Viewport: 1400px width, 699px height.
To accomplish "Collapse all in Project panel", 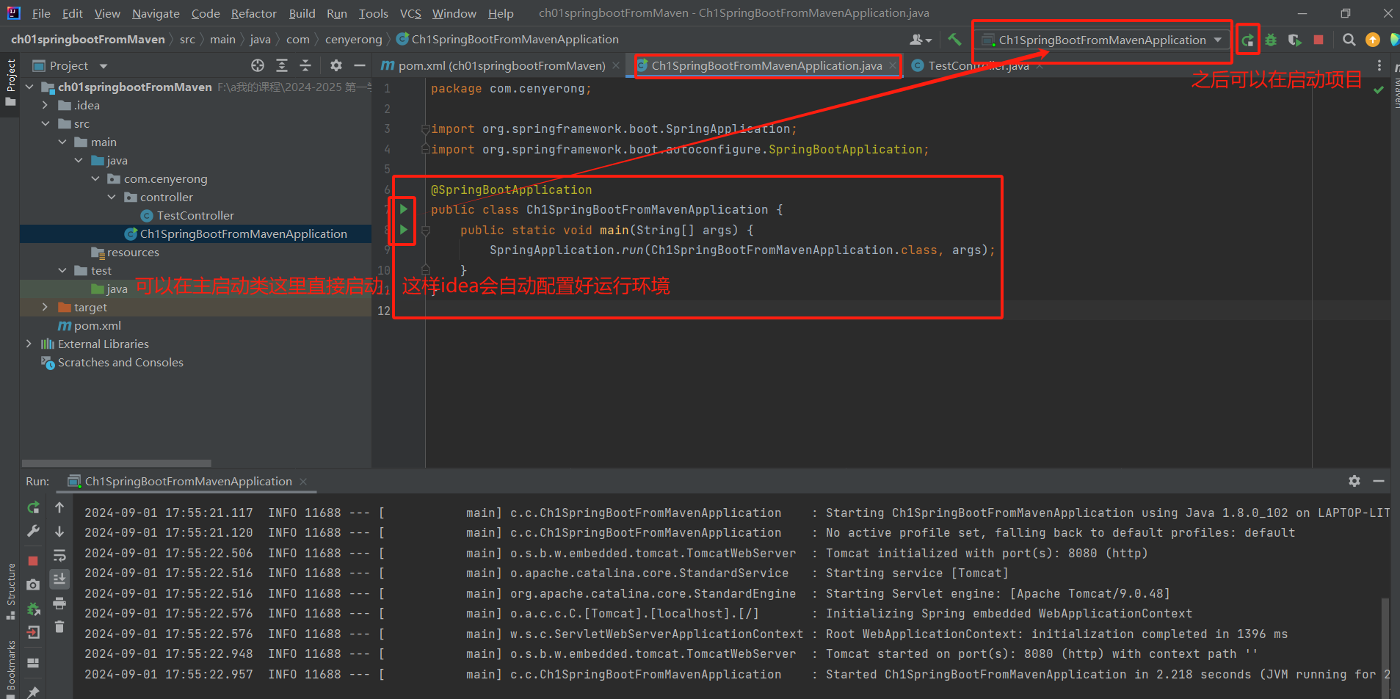I will pos(305,65).
